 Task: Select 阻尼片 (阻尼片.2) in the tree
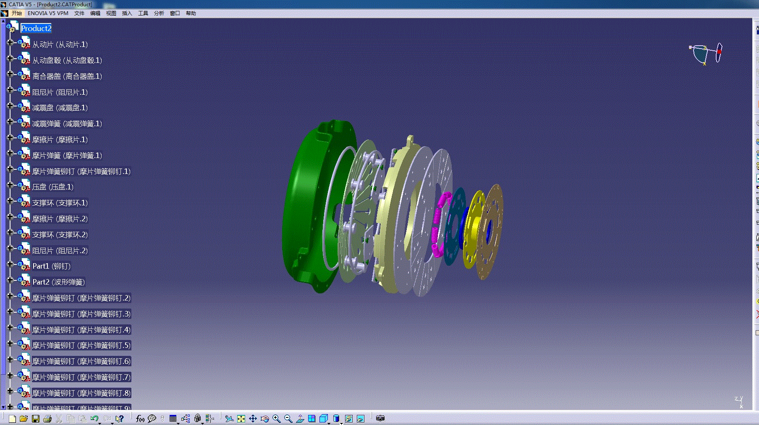(60, 251)
